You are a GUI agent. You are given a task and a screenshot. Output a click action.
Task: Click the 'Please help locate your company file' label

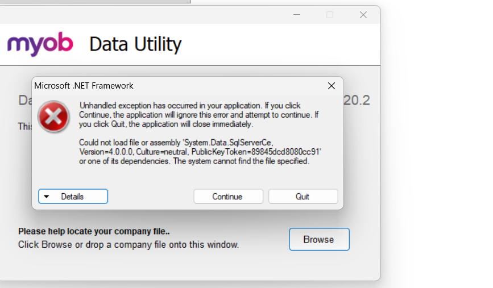pos(94,231)
